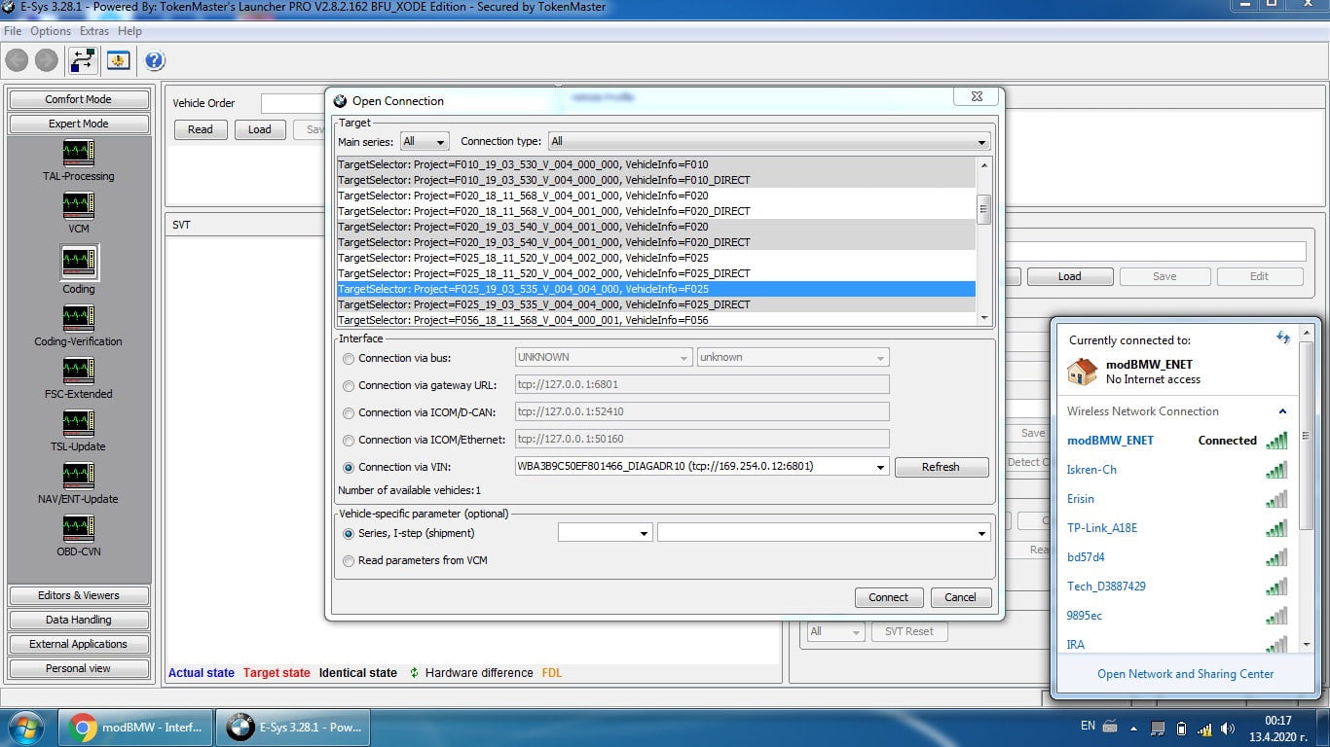Refresh the wireless network list

click(1283, 338)
